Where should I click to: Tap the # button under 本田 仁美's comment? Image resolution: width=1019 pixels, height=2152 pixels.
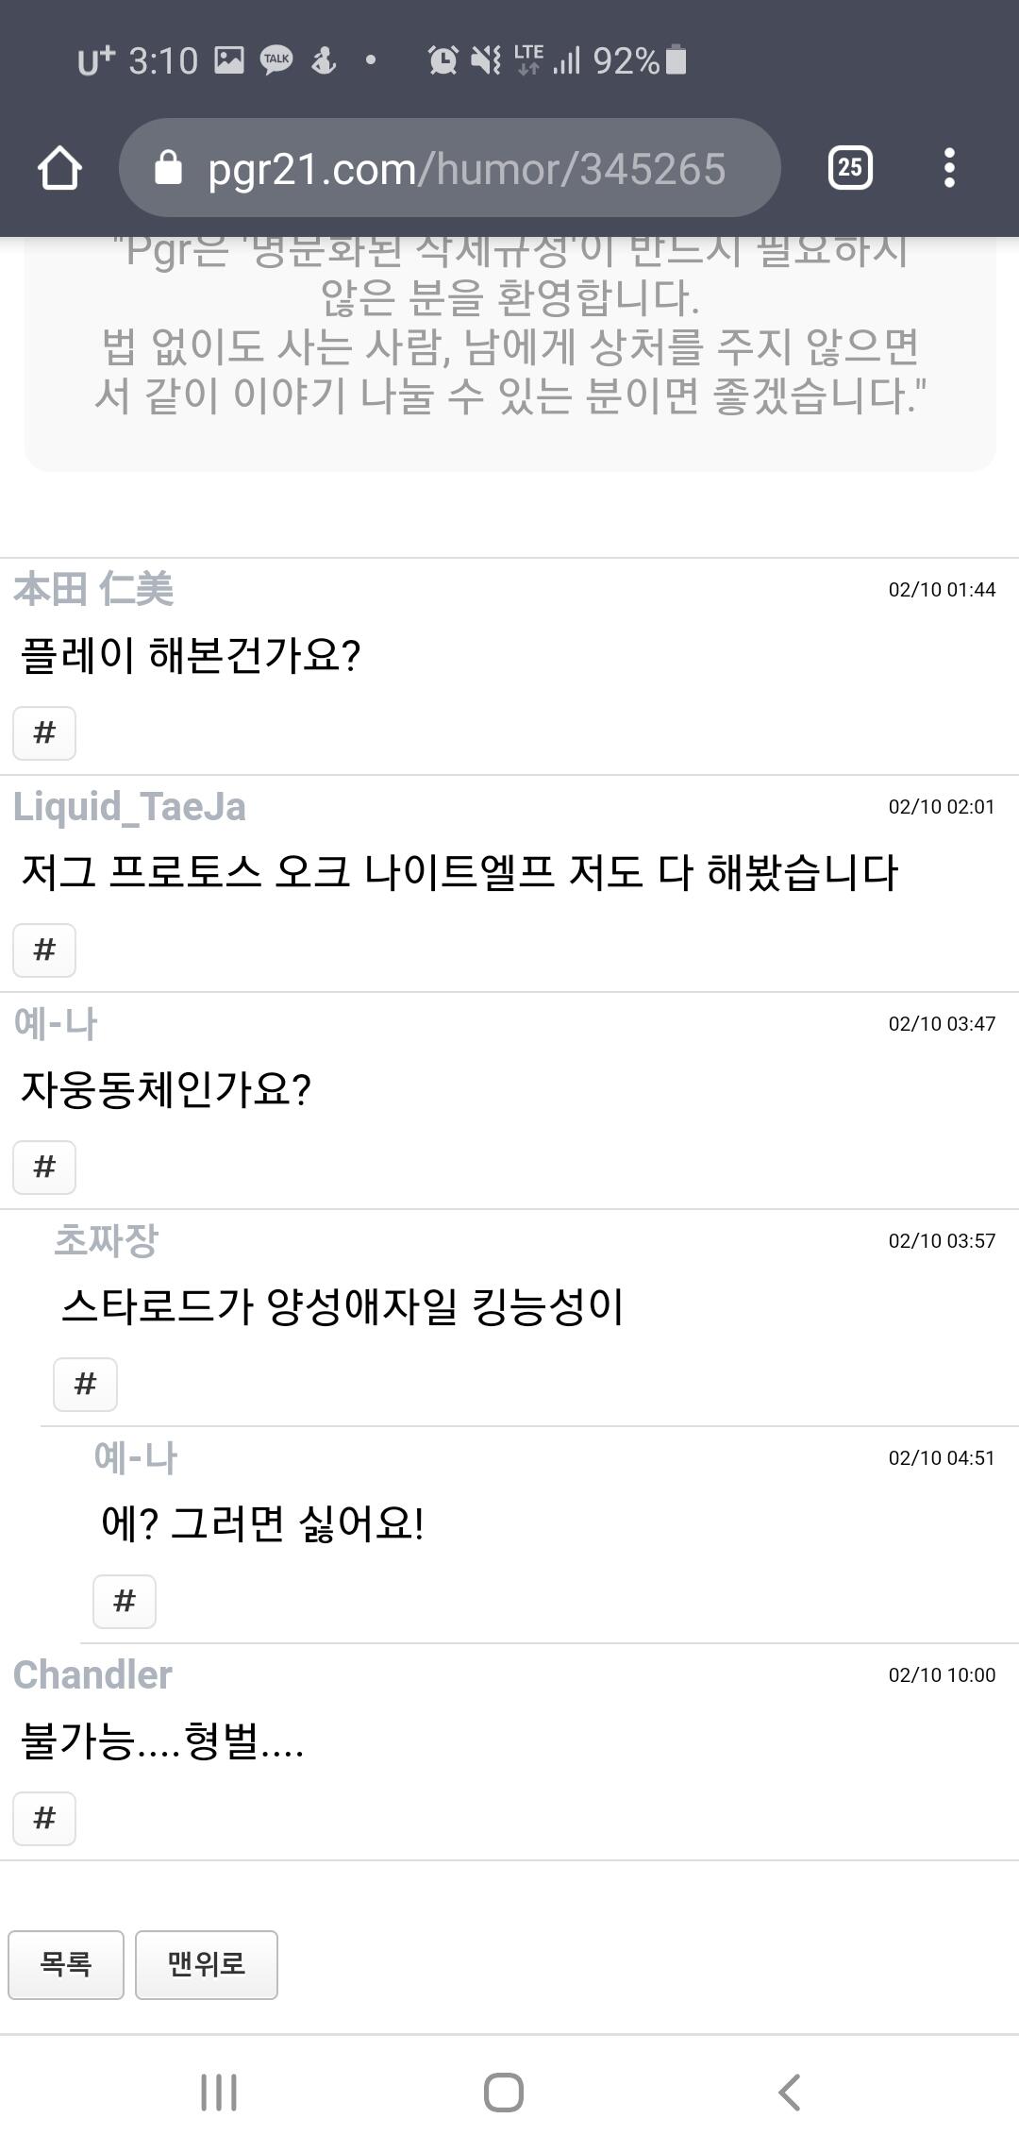coord(44,732)
